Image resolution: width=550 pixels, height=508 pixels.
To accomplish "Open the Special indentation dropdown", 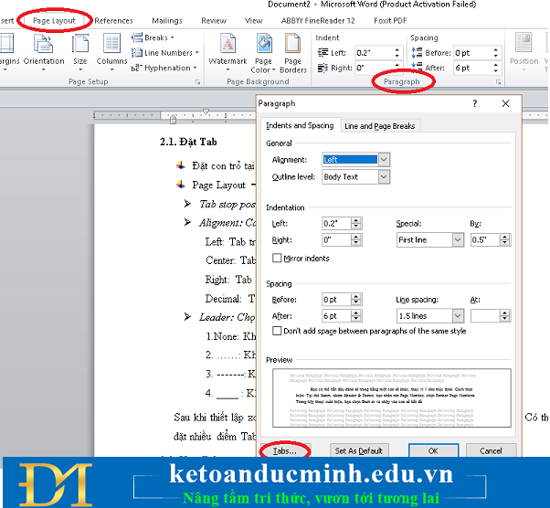I will click(430, 240).
